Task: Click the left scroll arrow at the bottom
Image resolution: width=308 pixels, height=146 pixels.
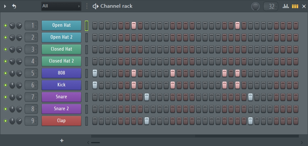Action: [x=88, y=142]
